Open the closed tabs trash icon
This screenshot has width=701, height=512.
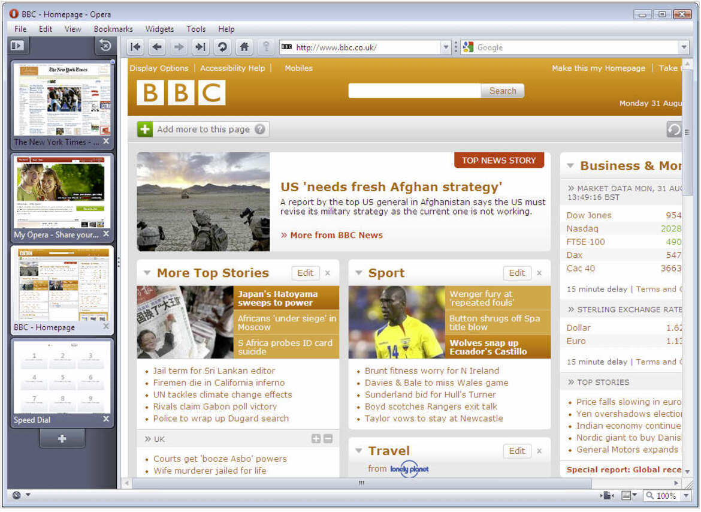tap(105, 46)
